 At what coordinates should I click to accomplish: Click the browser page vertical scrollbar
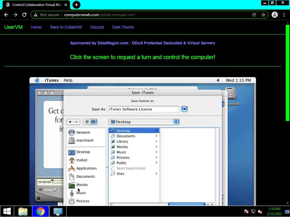coord(287,73)
